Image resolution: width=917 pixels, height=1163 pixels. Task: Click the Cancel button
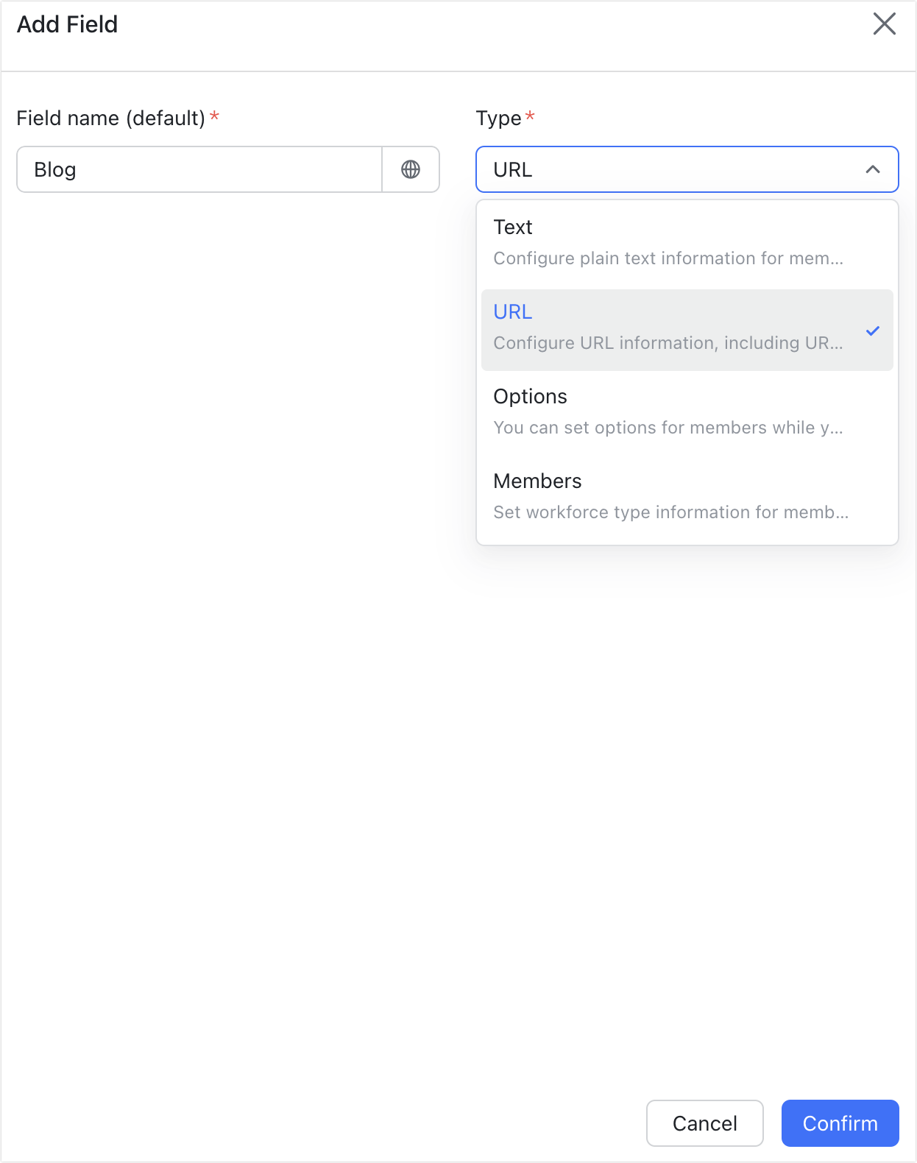[x=704, y=1123]
